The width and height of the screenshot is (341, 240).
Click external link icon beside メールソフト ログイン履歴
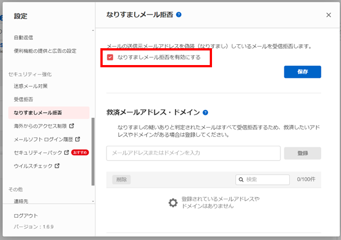click(x=77, y=139)
